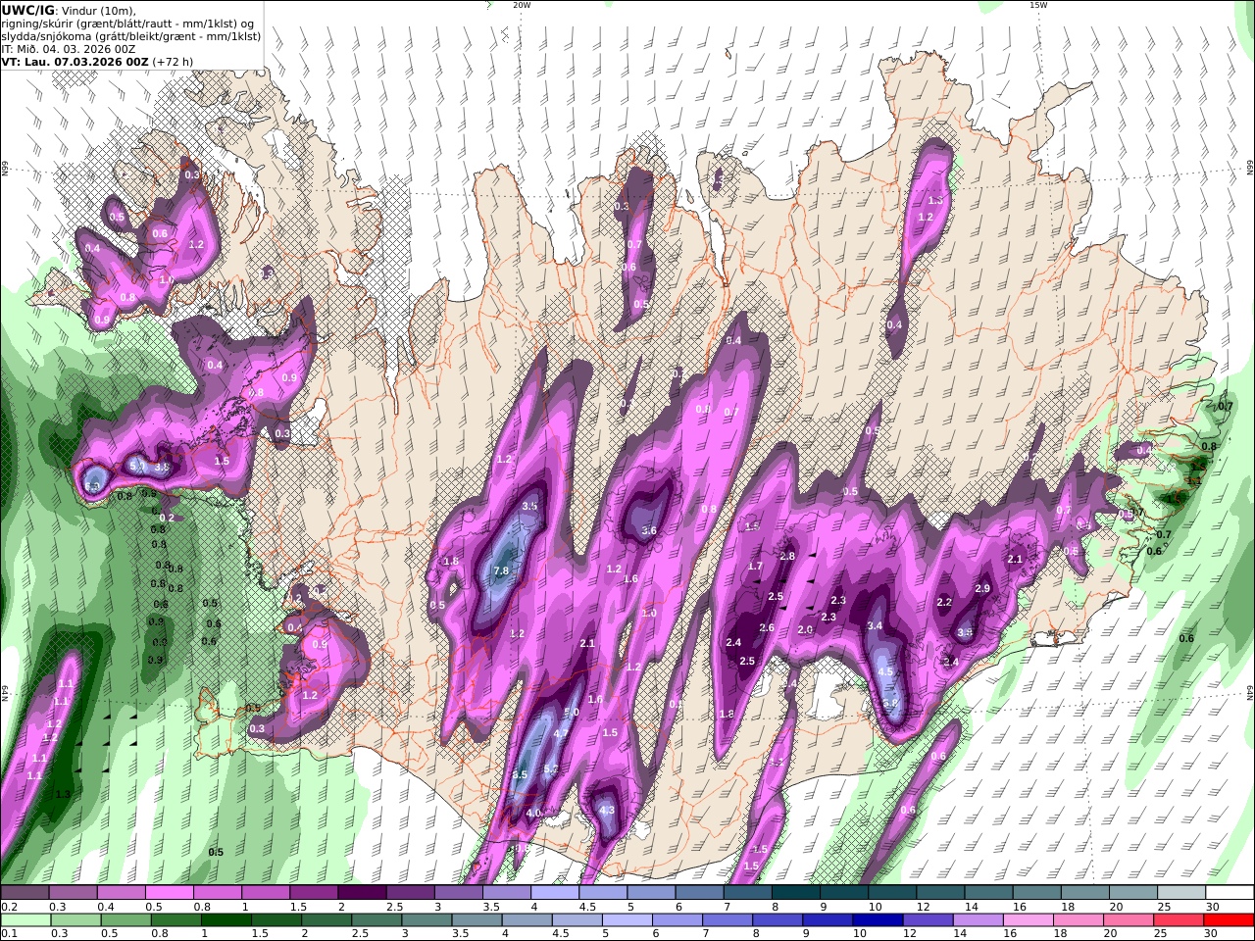The image size is (1255, 941).
Task: Click the '7.8' precipitation value on the map
Action: tap(501, 570)
